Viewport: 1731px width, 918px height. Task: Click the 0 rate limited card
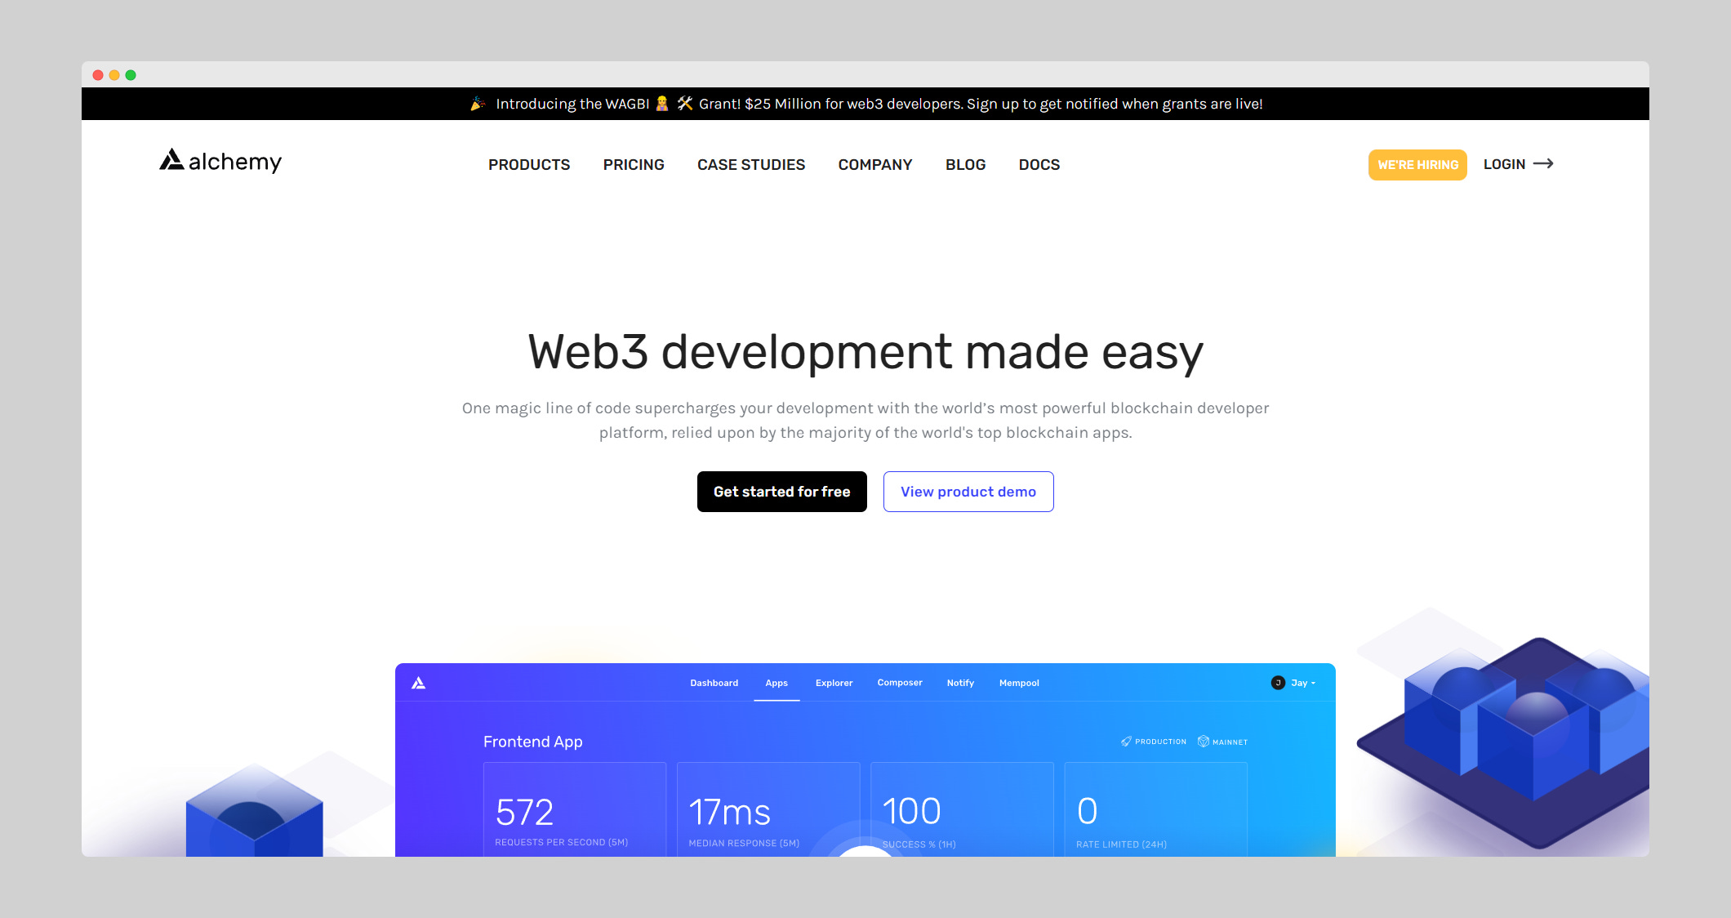(x=1155, y=809)
